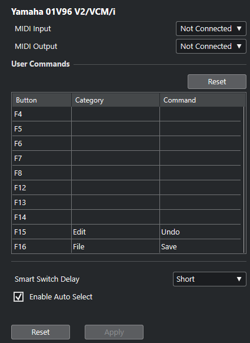
Task: Select the Category cell for F4
Action: tap(115, 114)
